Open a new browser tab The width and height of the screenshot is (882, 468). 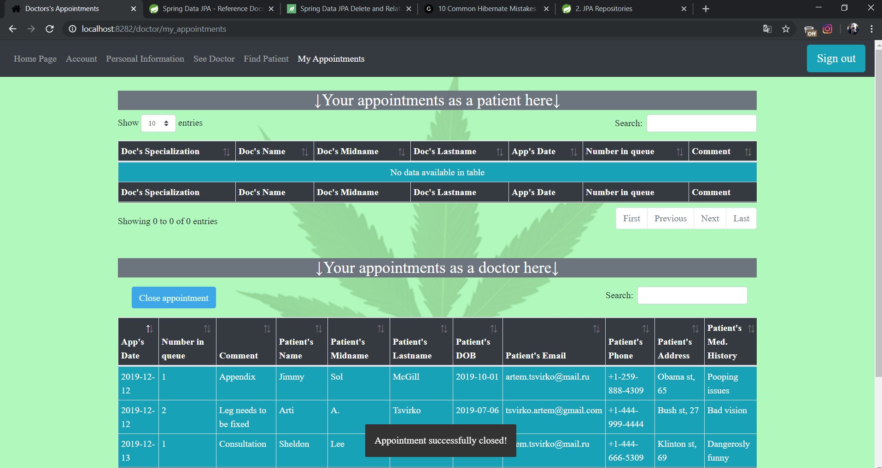pyautogui.click(x=706, y=9)
